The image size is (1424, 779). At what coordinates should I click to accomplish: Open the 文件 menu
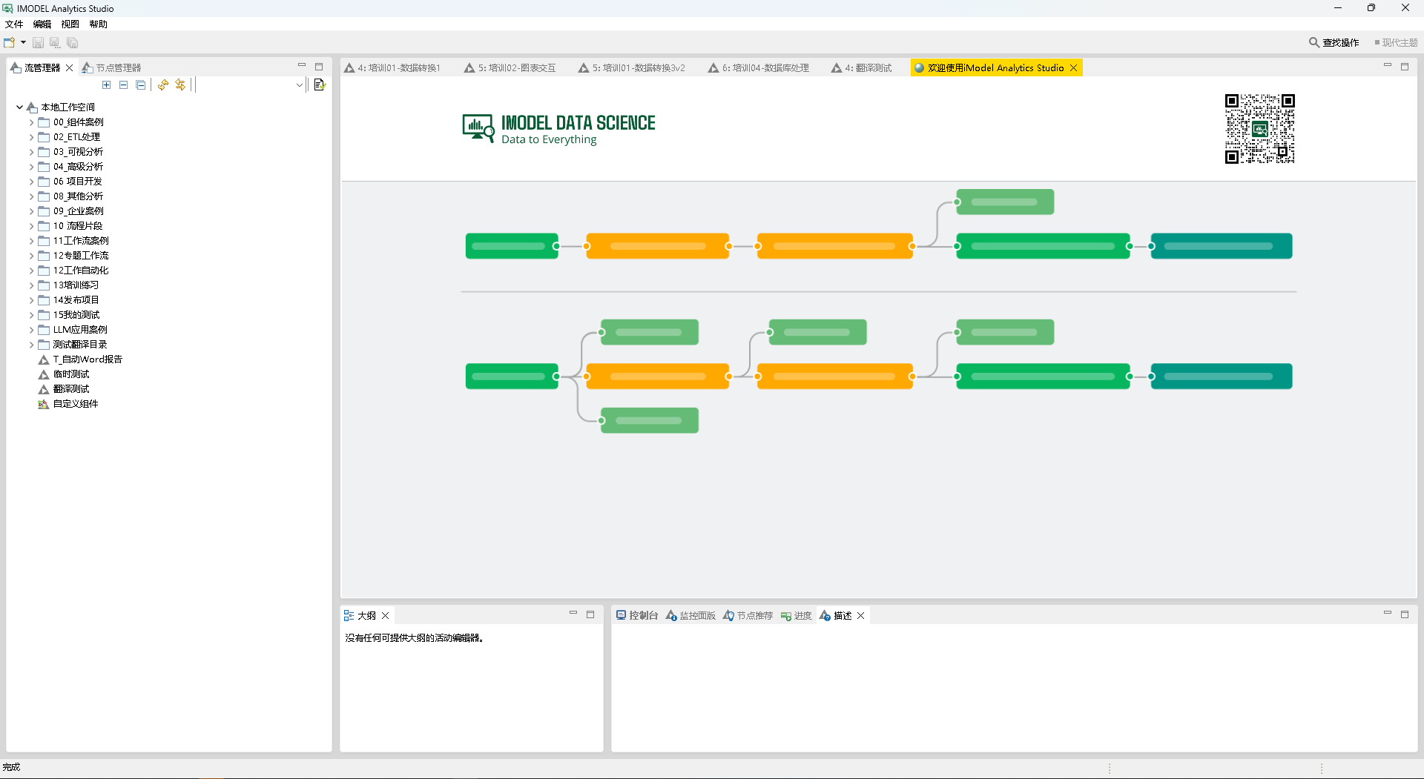coord(14,24)
